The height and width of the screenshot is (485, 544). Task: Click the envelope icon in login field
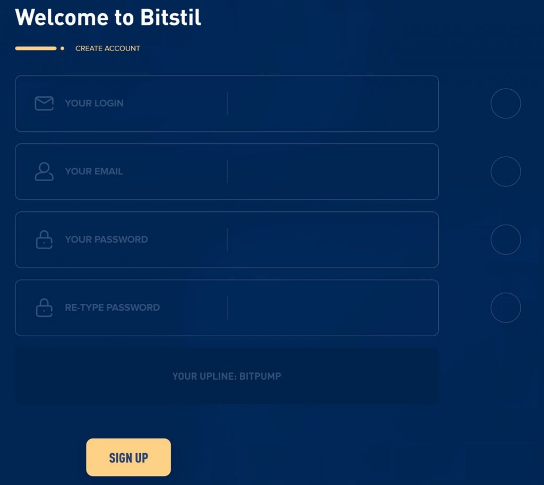pos(44,104)
